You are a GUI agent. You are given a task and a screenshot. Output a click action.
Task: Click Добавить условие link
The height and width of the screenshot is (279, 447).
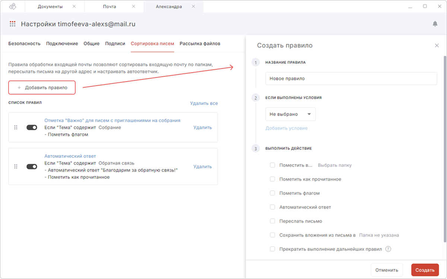(286, 128)
